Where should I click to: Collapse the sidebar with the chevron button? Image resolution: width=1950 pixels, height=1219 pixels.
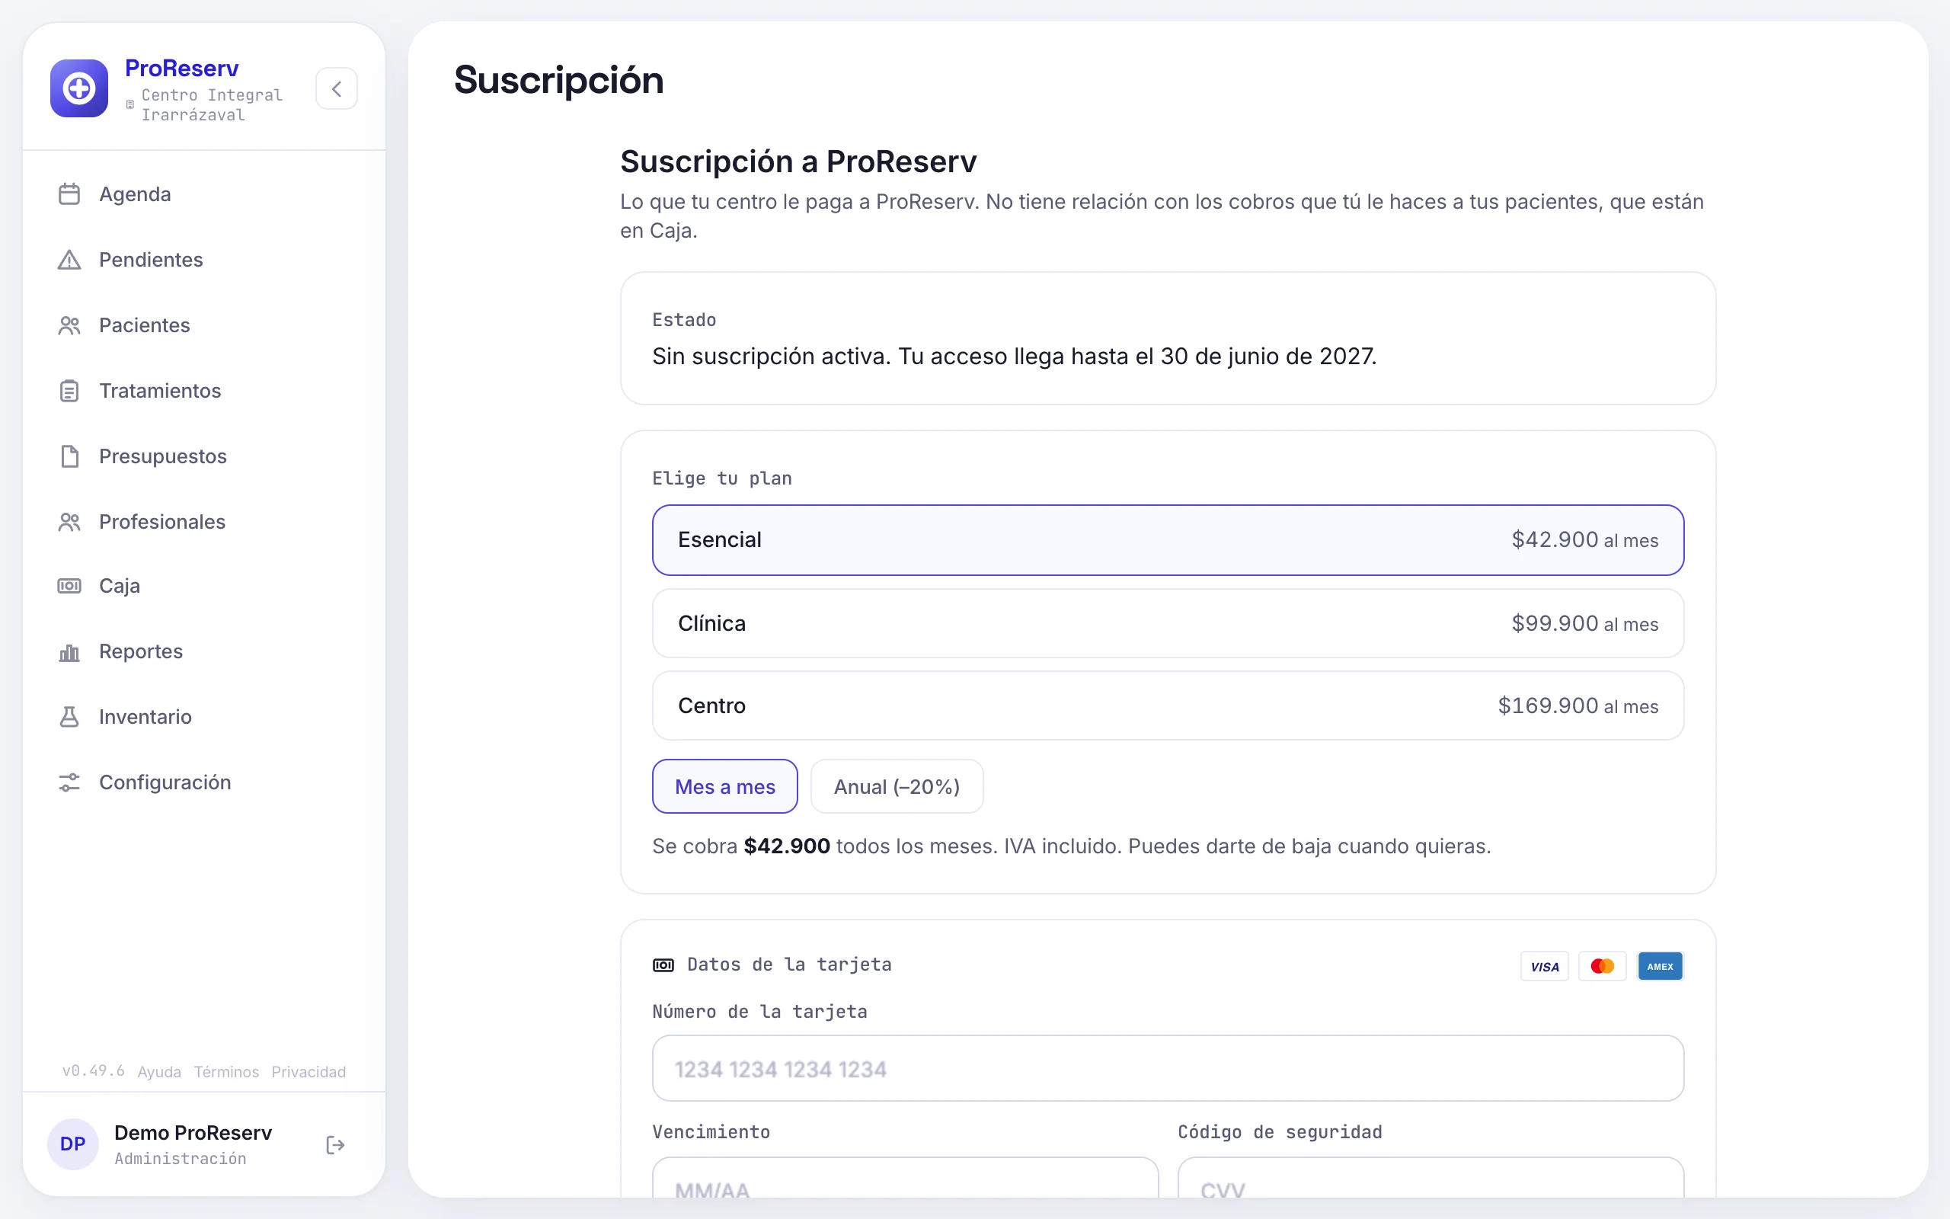coord(337,88)
